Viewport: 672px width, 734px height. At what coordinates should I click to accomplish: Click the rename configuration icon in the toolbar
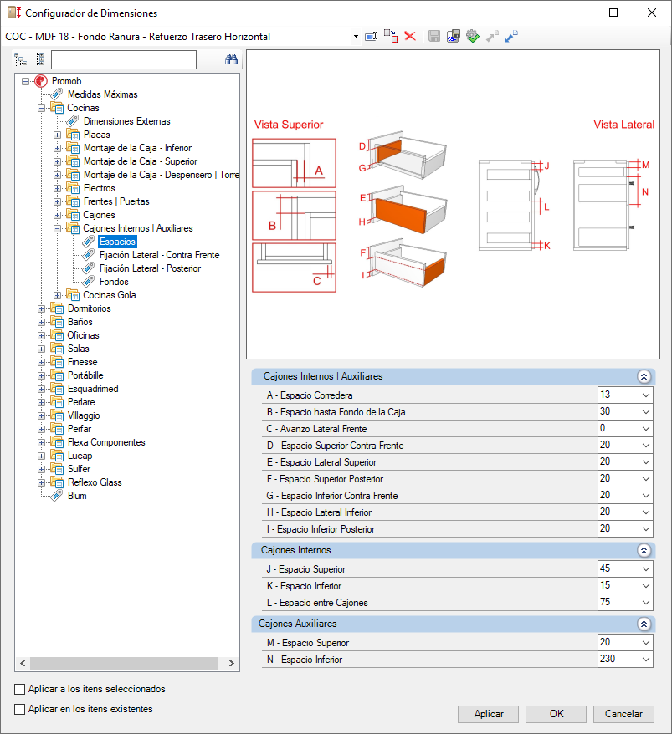(371, 37)
